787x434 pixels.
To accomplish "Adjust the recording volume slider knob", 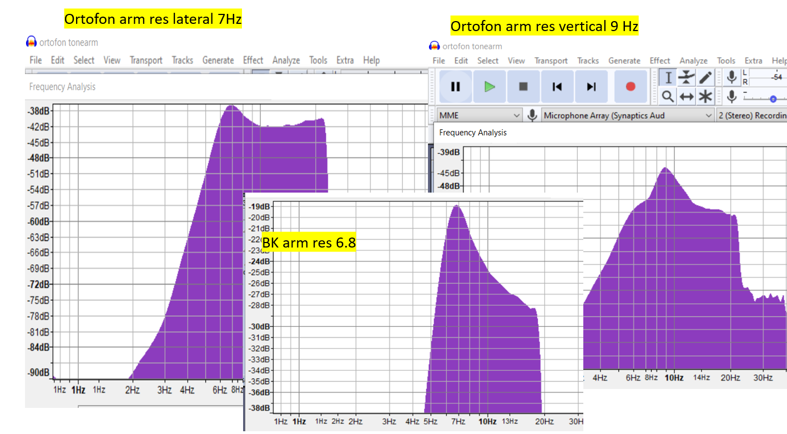I will pos(773,99).
